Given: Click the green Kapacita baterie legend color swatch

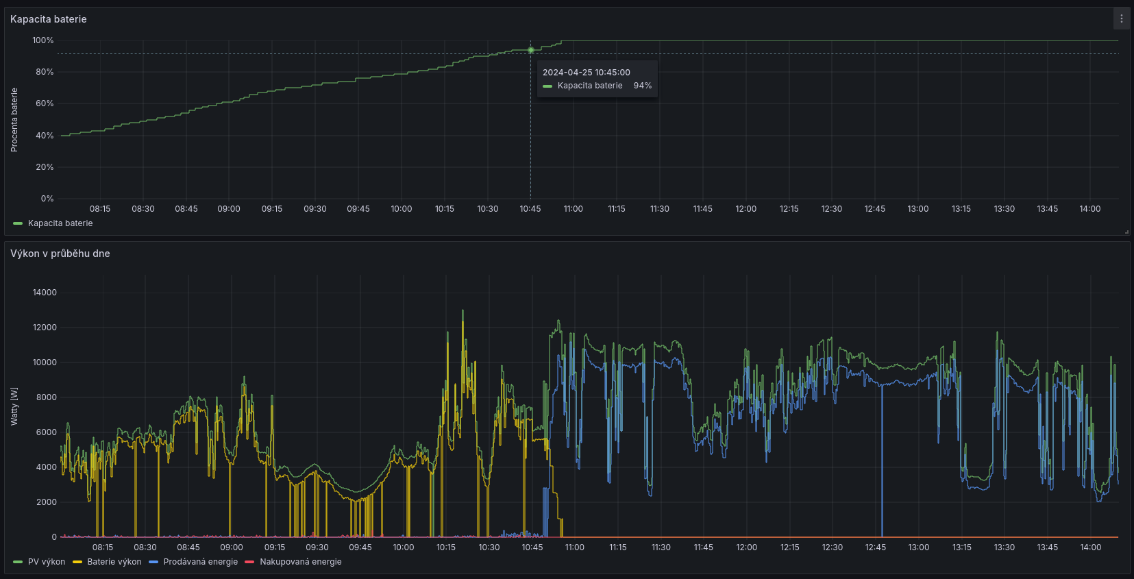Looking at the screenshot, I should (18, 223).
